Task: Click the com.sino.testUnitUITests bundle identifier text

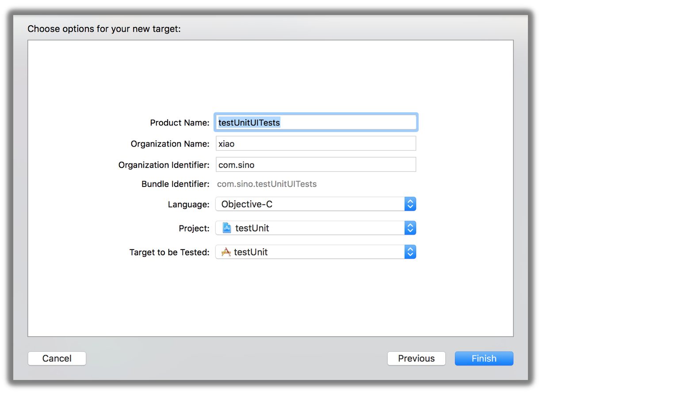Action: click(x=267, y=184)
